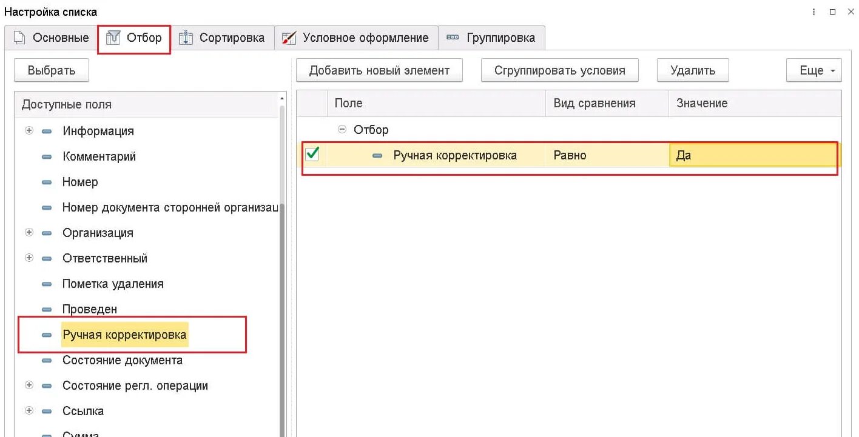
Task: Open the Сортировка tab
Action: coord(222,38)
